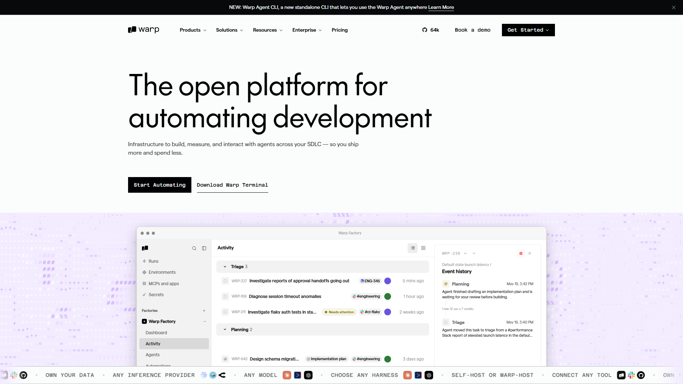
Task: Open search in the Warp Factory sidebar
Action: coord(194,248)
